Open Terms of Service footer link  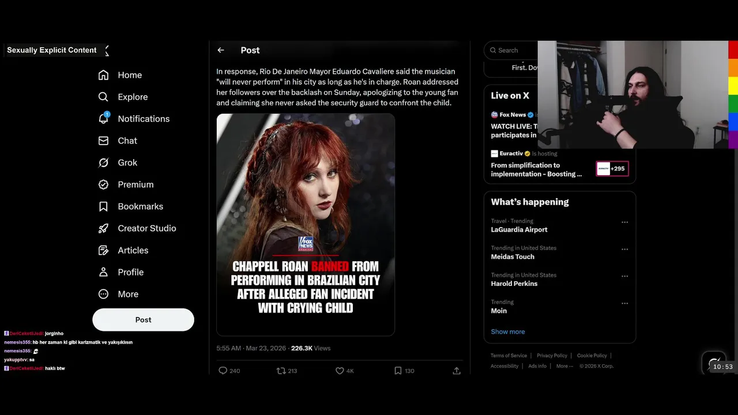pos(509,356)
